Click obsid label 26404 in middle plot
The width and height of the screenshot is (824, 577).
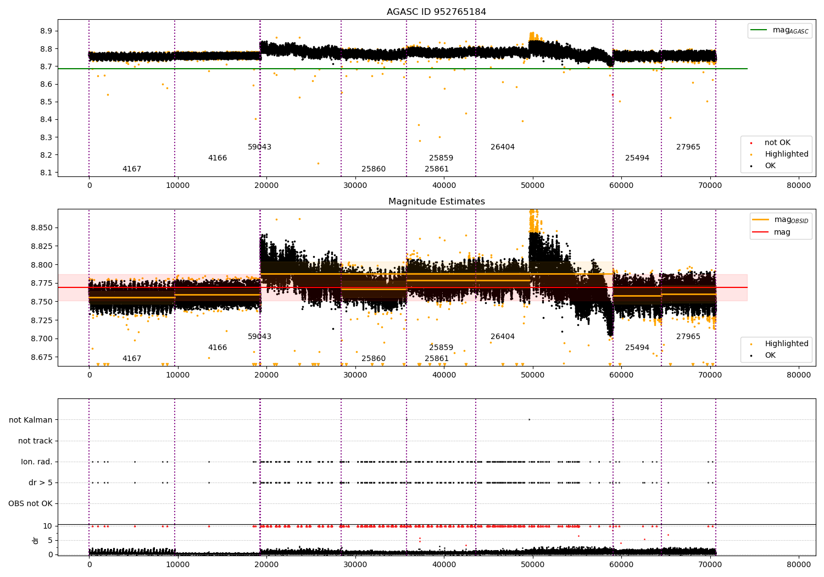pos(503,337)
